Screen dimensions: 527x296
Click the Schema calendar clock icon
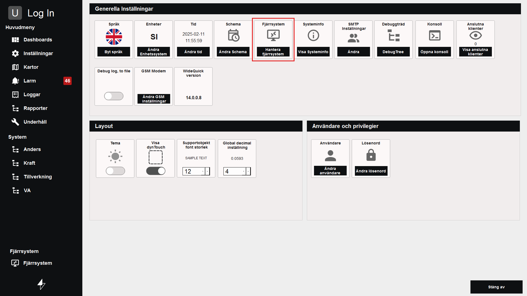[233, 36]
